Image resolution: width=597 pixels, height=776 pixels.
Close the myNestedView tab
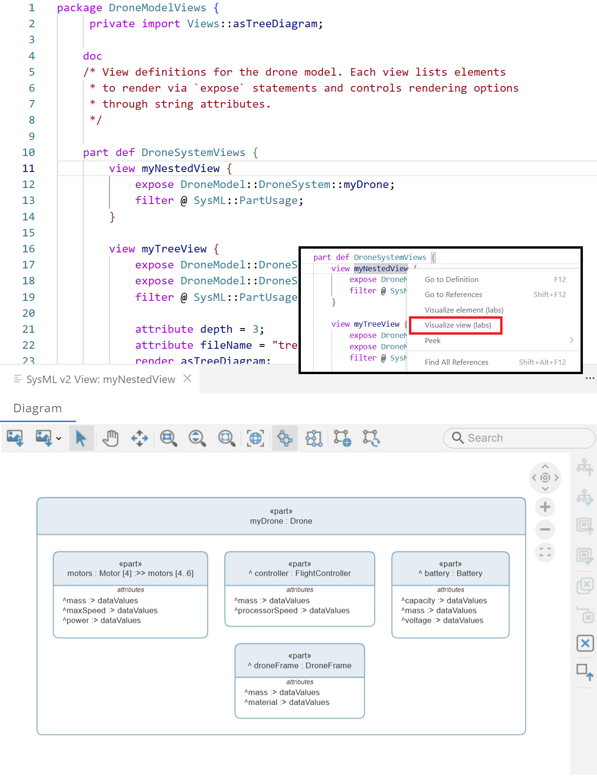187,378
